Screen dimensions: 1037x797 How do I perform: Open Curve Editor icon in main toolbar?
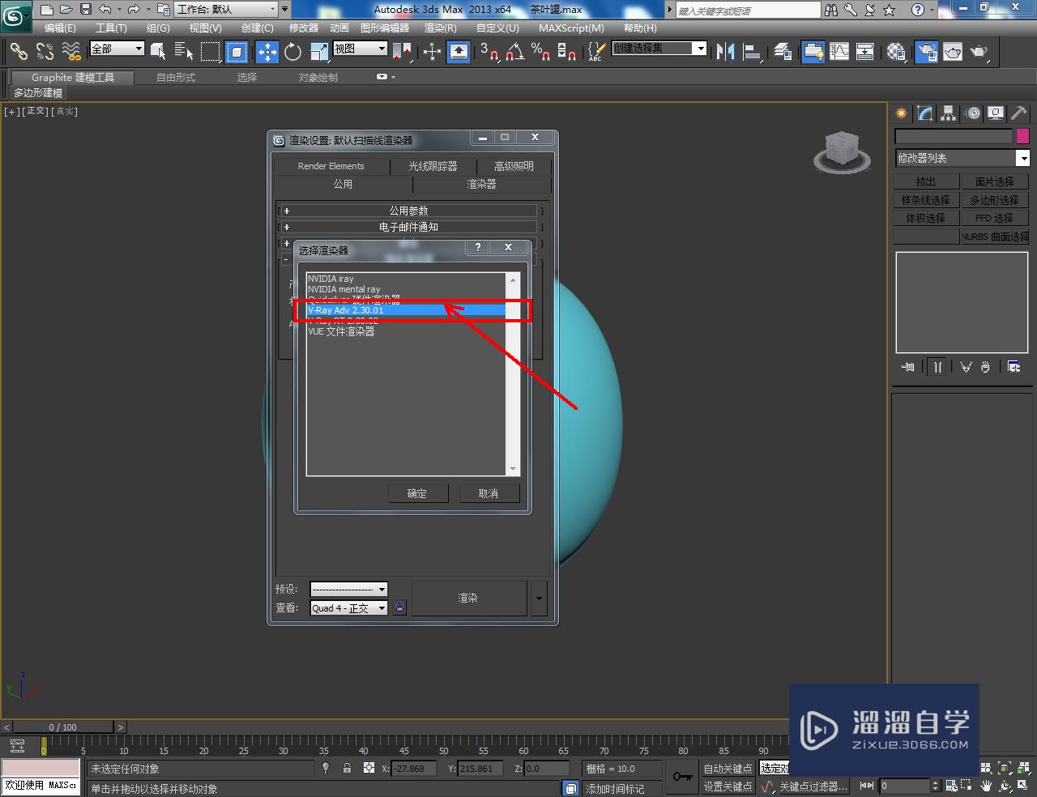click(x=839, y=52)
